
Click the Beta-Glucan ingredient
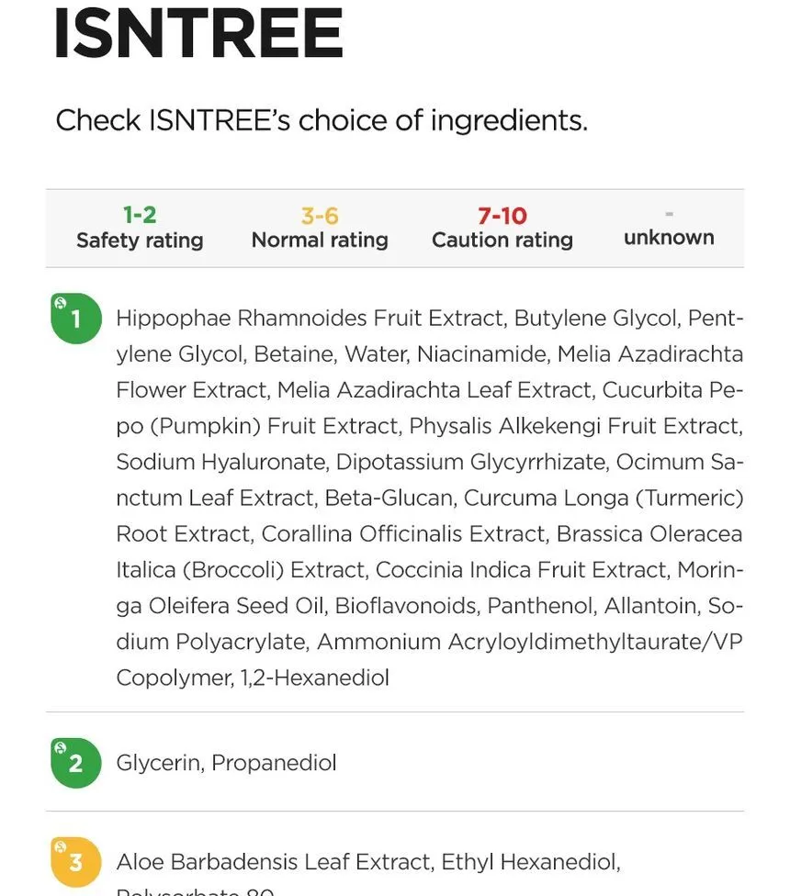coord(389,498)
